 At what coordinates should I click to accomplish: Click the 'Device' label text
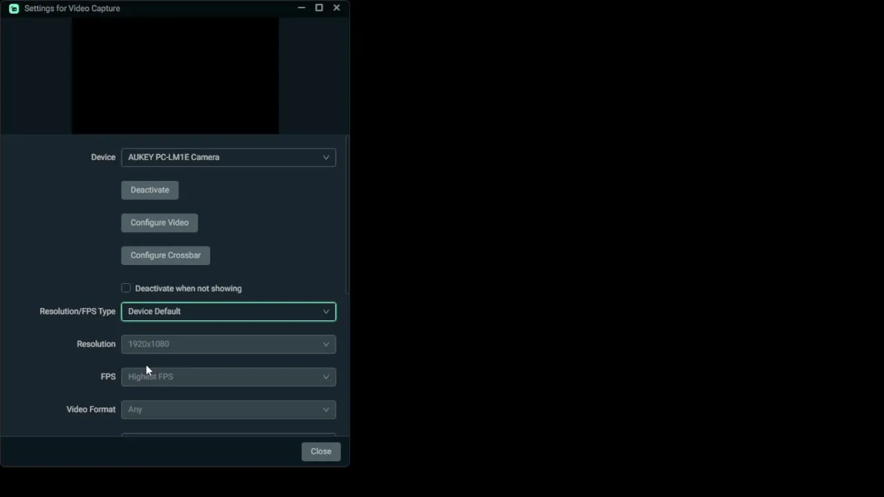[103, 157]
